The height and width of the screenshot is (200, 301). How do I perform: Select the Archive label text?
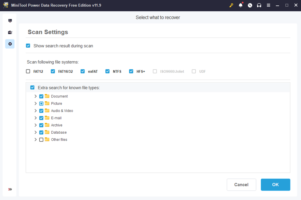click(x=57, y=125)
